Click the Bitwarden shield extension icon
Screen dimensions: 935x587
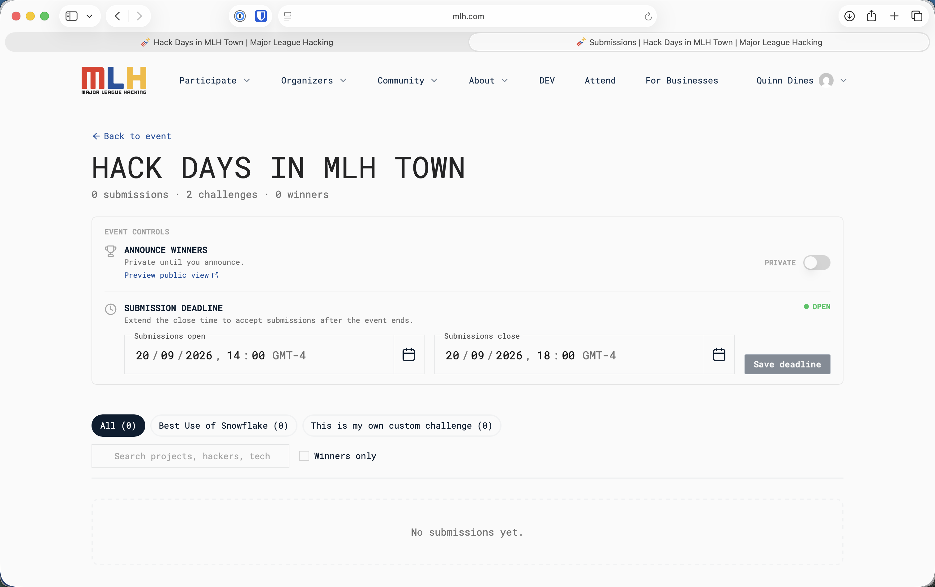[261, 16]
